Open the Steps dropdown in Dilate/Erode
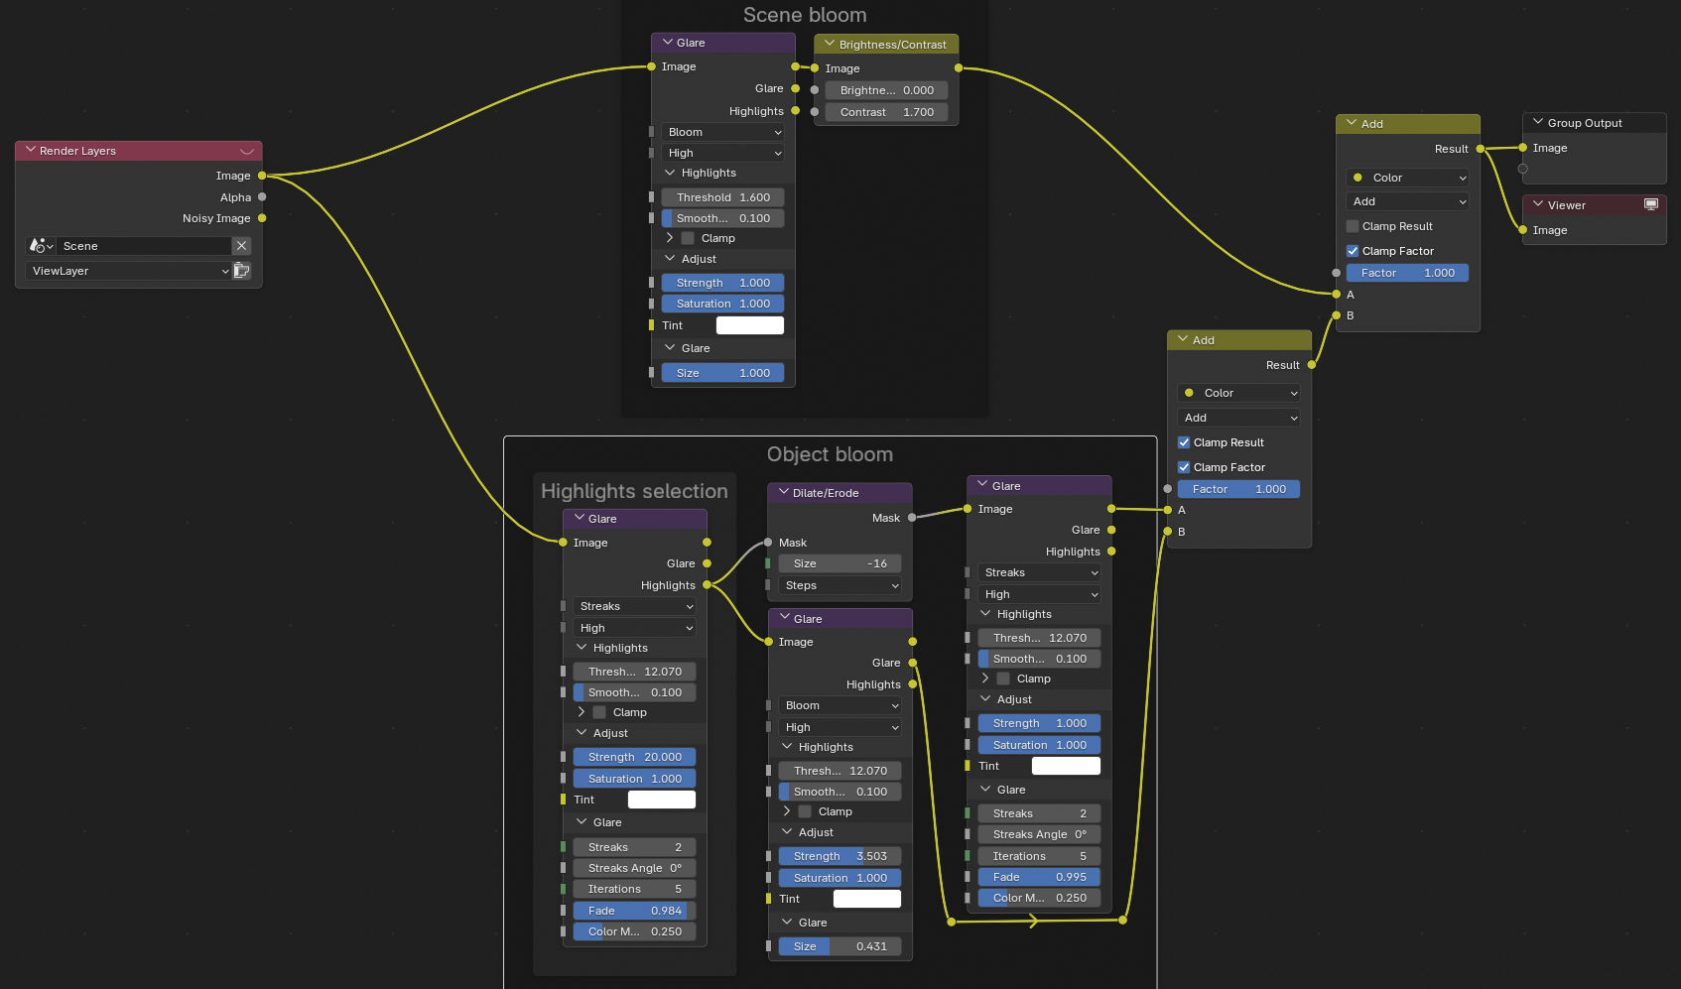 point(840,585)
